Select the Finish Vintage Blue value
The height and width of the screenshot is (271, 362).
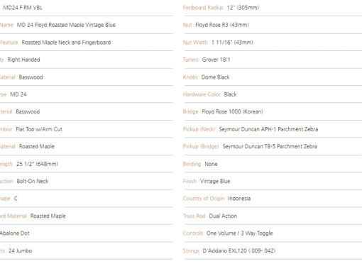pyautogui.click(x=215, y=181)
